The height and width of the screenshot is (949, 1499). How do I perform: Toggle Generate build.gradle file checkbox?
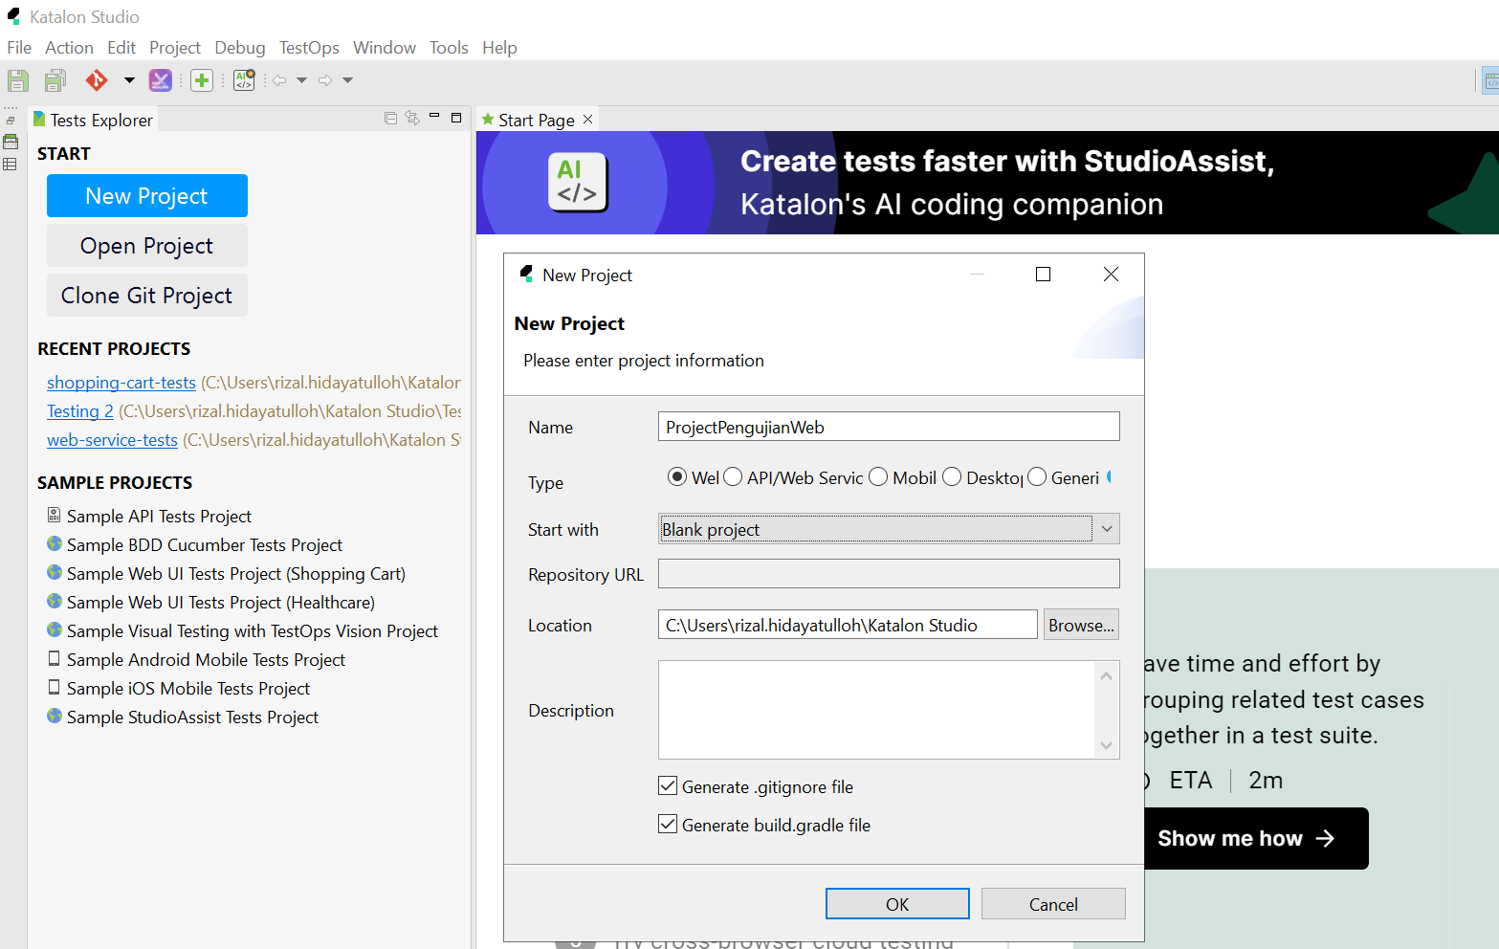pyautogui.click(x=668, y=824)
